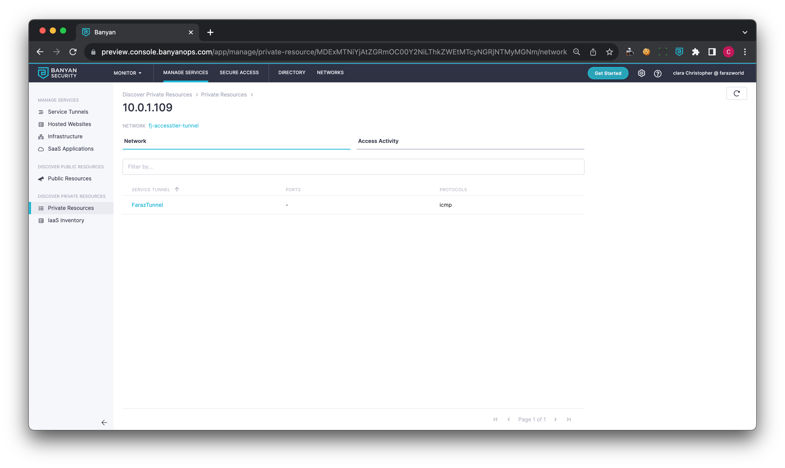Open the Secure Access nav item
The width and height of the screenshot is (785, 468).
pos(239,73)
